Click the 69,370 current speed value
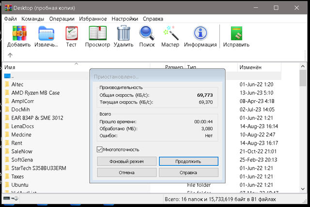The width and height of the screenshot is (310, 207). point(205,102)
